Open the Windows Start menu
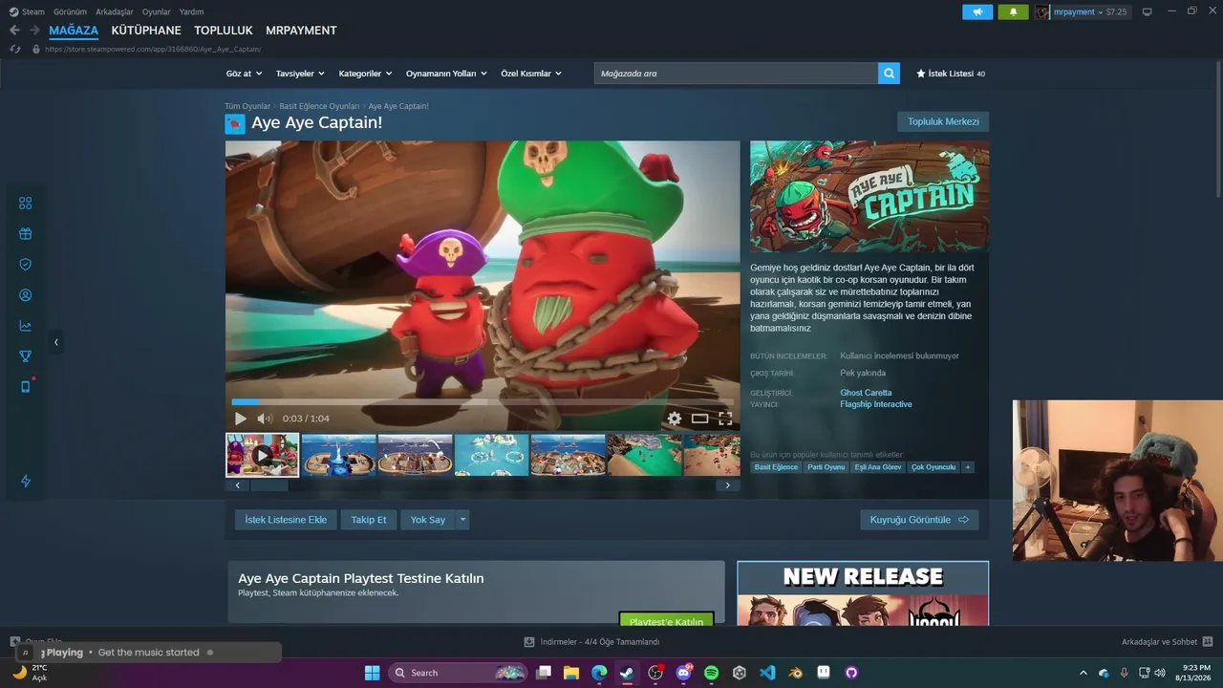This screenshot has width=1223, height=688. coord(373,673)
